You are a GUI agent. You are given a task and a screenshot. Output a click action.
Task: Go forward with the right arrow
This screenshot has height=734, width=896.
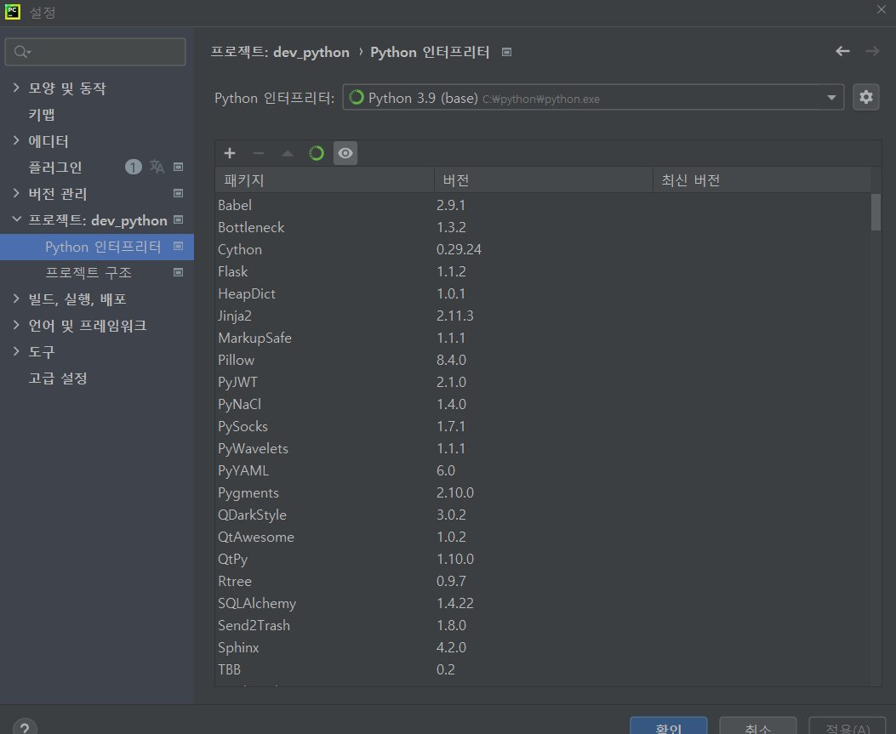click(x=872, y=51)
